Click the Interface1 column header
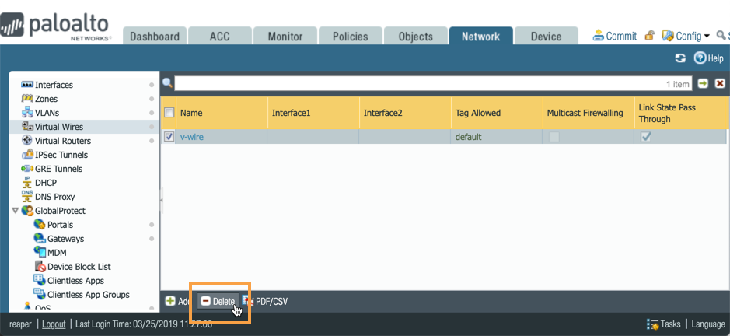 click(313, 113)
